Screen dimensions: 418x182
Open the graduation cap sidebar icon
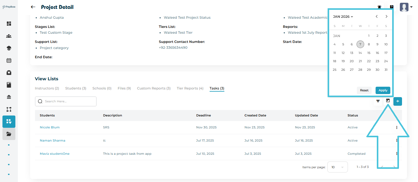click(x=9, y=48)
